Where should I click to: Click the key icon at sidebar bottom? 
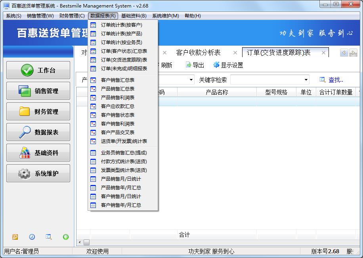(x=15, y=237)
